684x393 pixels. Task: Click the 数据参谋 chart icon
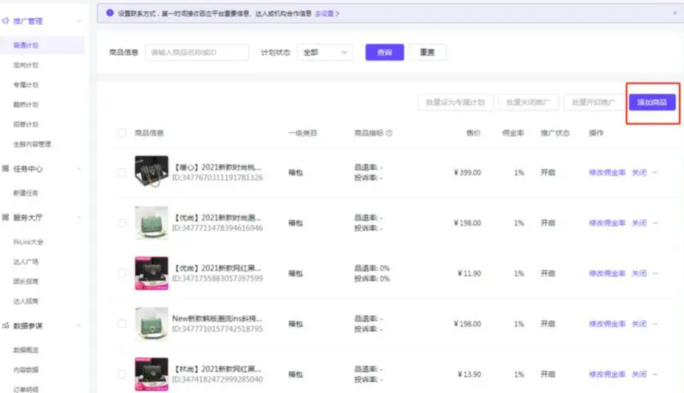pyautogui.click(x=5, y=325)
